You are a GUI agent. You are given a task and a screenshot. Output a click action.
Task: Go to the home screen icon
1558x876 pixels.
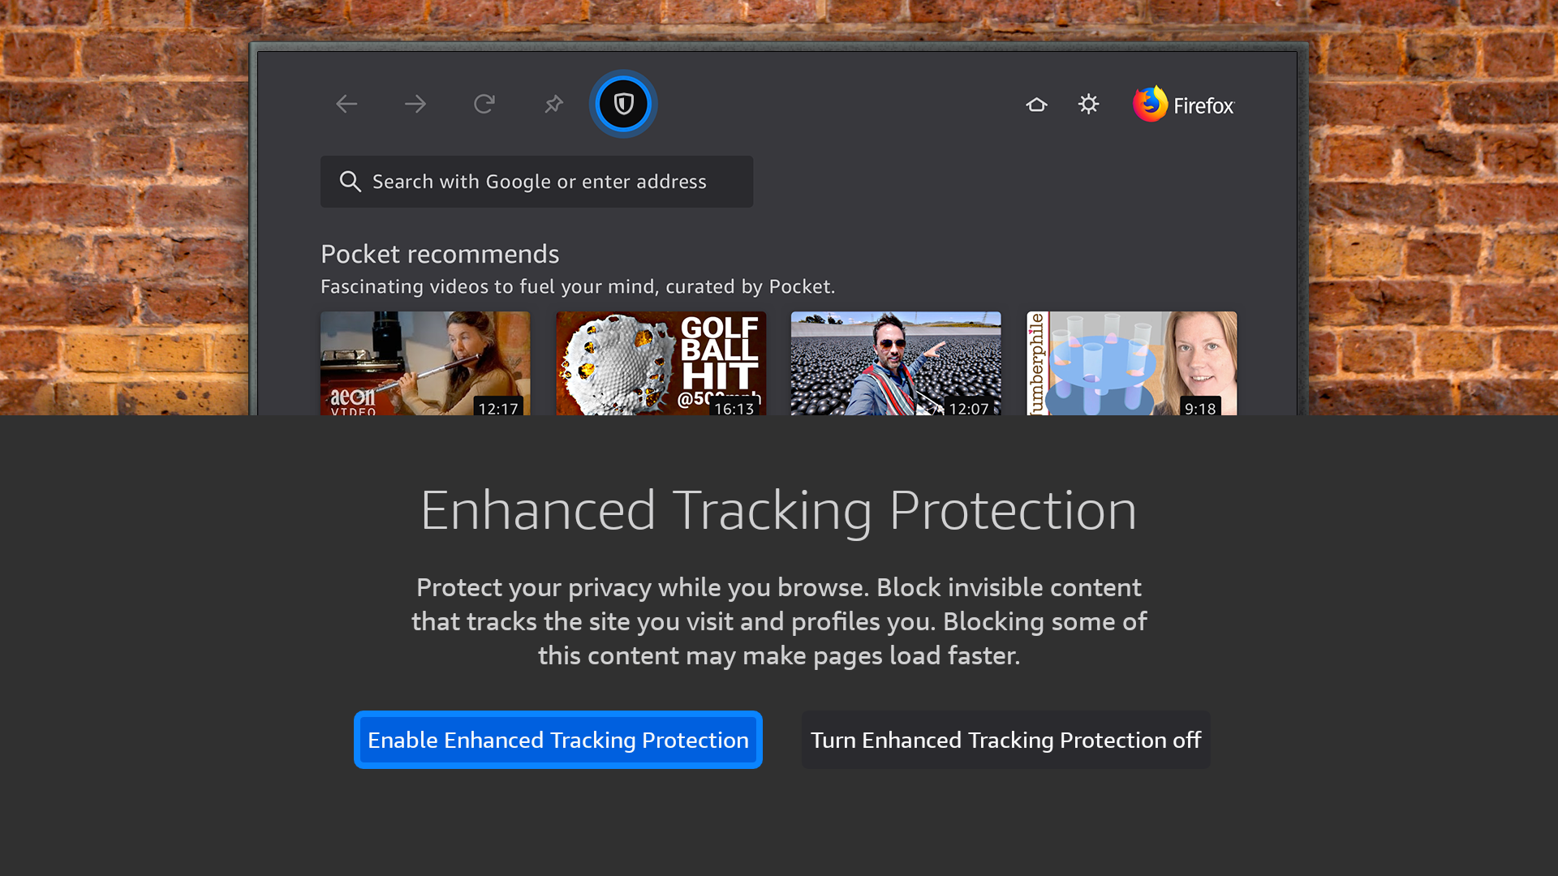coord(1036,105)
